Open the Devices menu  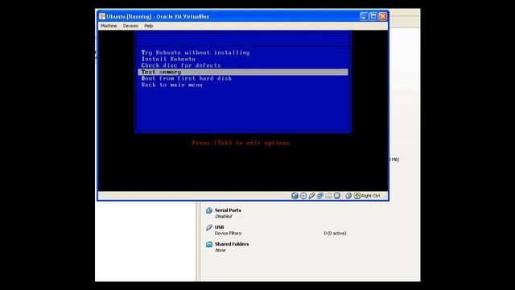[x=130, y=26]
